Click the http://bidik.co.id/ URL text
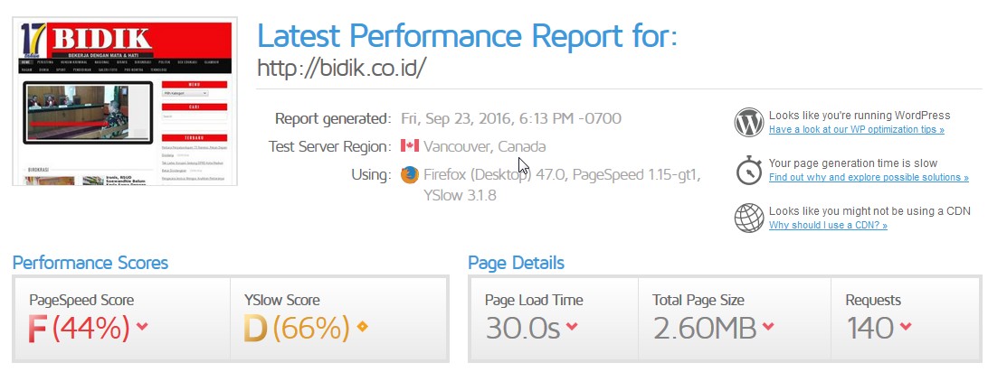 coord(342,68)
